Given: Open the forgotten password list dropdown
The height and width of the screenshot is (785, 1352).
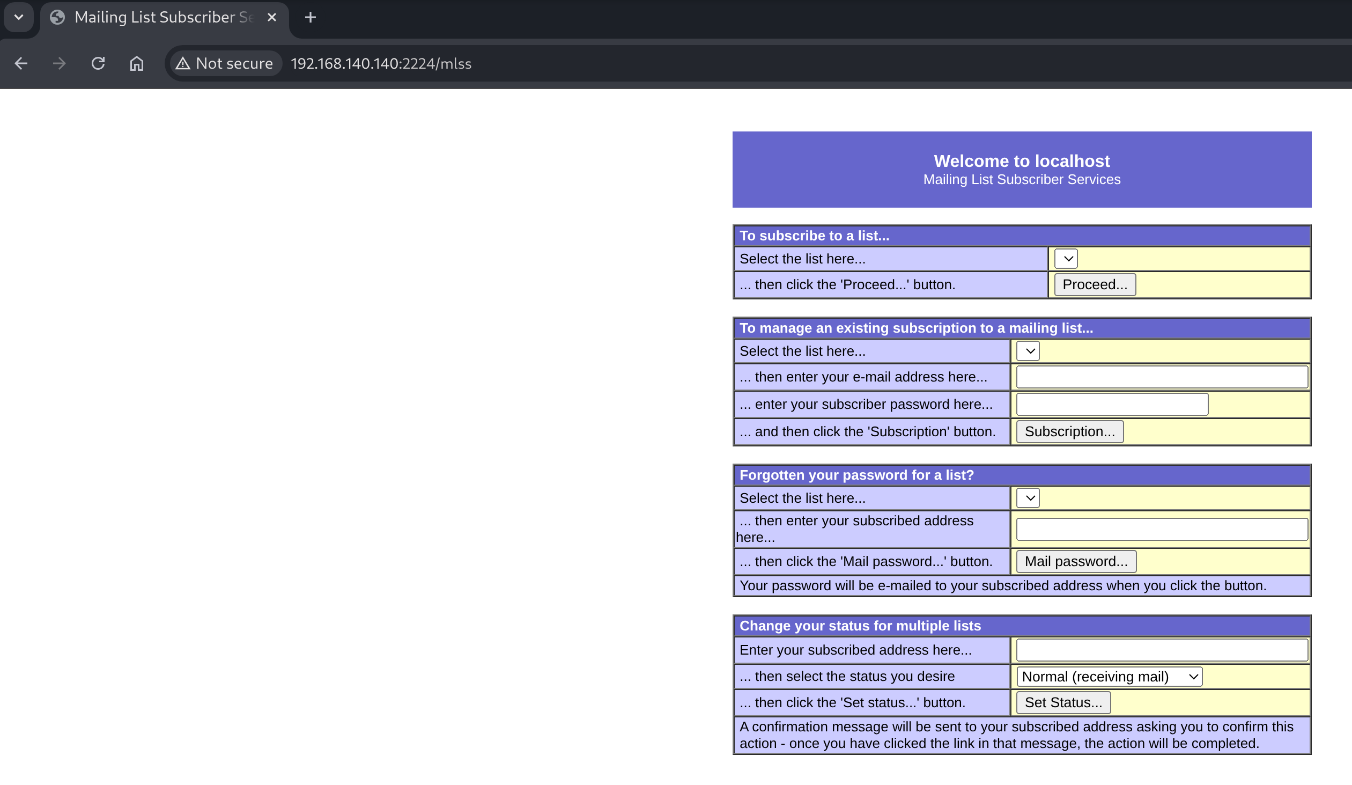Looking at the screenshot, I should [1028, 498].
